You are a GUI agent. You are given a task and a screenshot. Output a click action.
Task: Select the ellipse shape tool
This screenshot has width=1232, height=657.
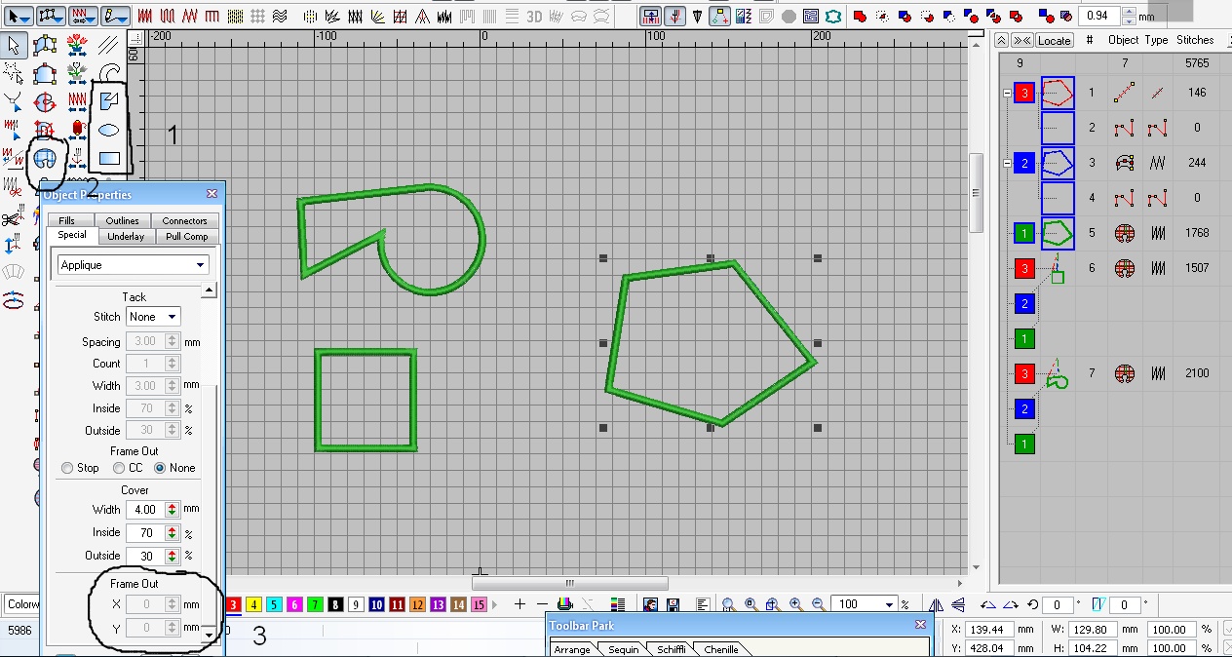109,130
